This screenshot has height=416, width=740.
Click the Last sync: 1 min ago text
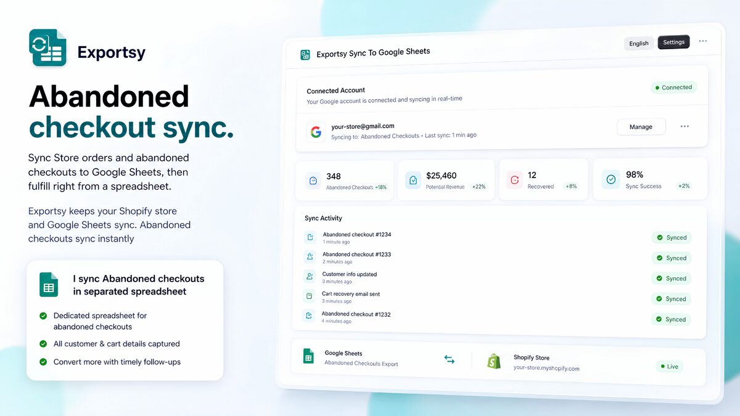[x=450, y=135]
